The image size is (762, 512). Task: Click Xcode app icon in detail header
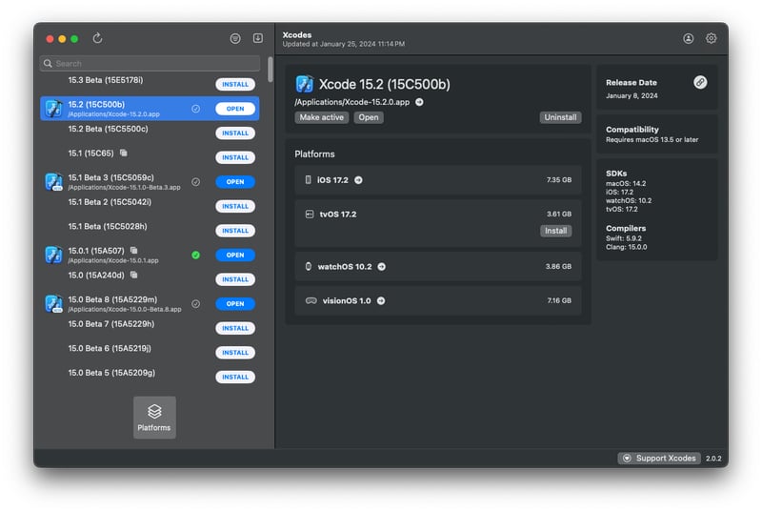click(x=305, y=84)
